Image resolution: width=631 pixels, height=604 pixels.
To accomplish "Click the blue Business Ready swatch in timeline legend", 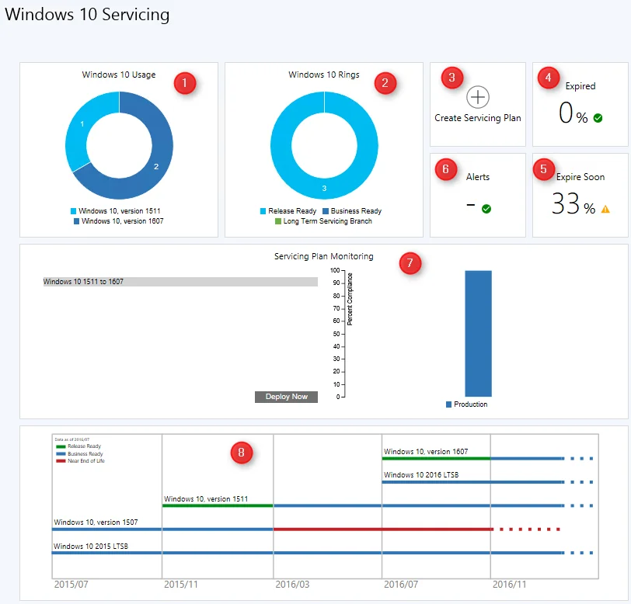I will point(61,453).
